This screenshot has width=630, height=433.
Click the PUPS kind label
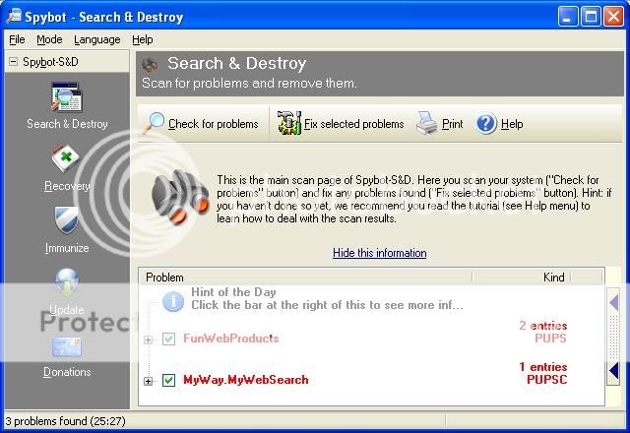[x=550, y=339]
